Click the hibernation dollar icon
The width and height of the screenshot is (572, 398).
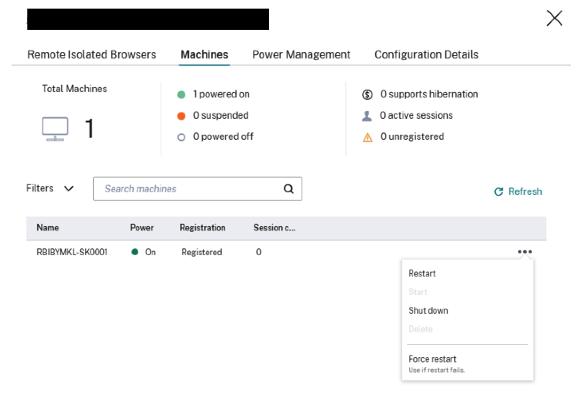[x=368, y=95]
